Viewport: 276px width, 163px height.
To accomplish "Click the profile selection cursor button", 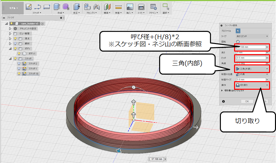I will click(238, 31).
